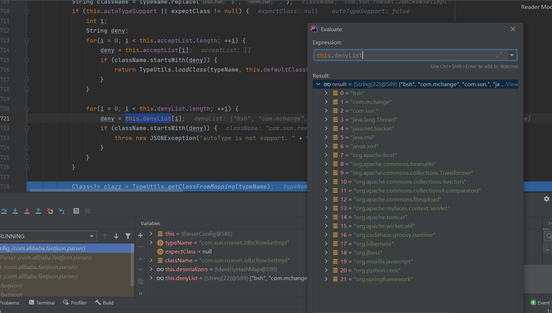Click the Drop Frame icon

click(50, 211)
